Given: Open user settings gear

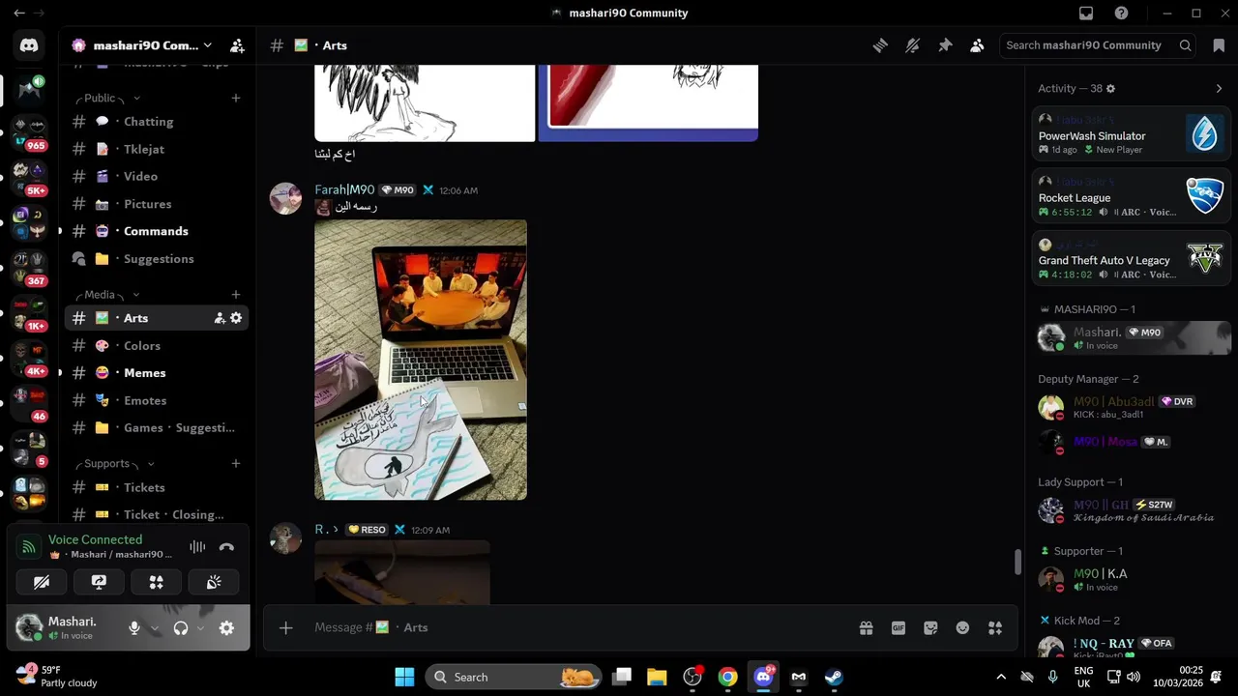Looking at the screenshot, I should tap(226, 628).
